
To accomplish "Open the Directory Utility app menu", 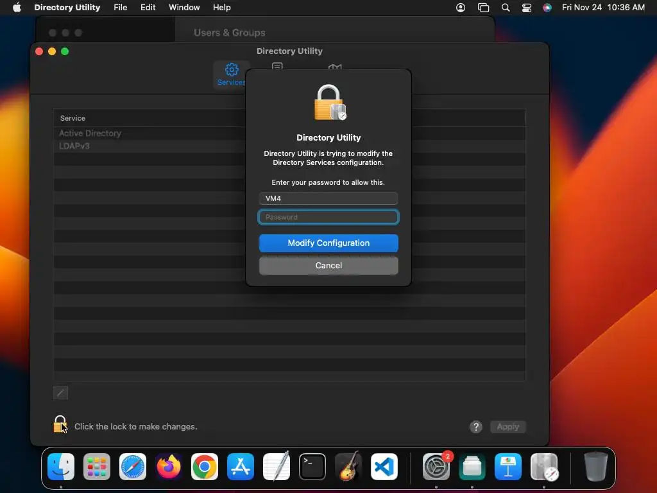I will (67, 8).
